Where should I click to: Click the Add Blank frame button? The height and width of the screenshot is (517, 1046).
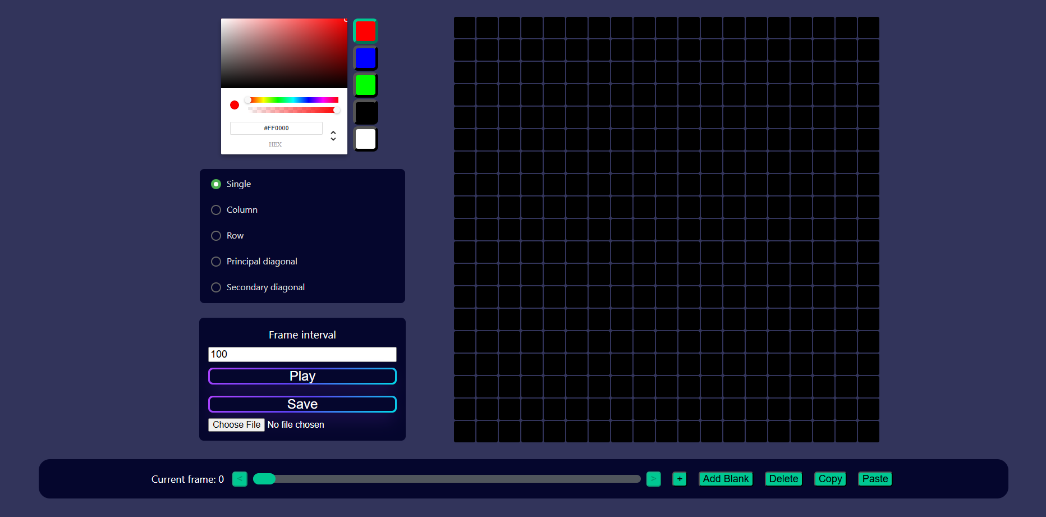(725, 479)
